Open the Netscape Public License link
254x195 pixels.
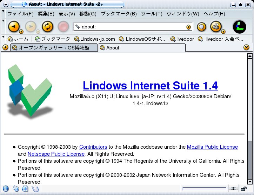click(56, 154)
